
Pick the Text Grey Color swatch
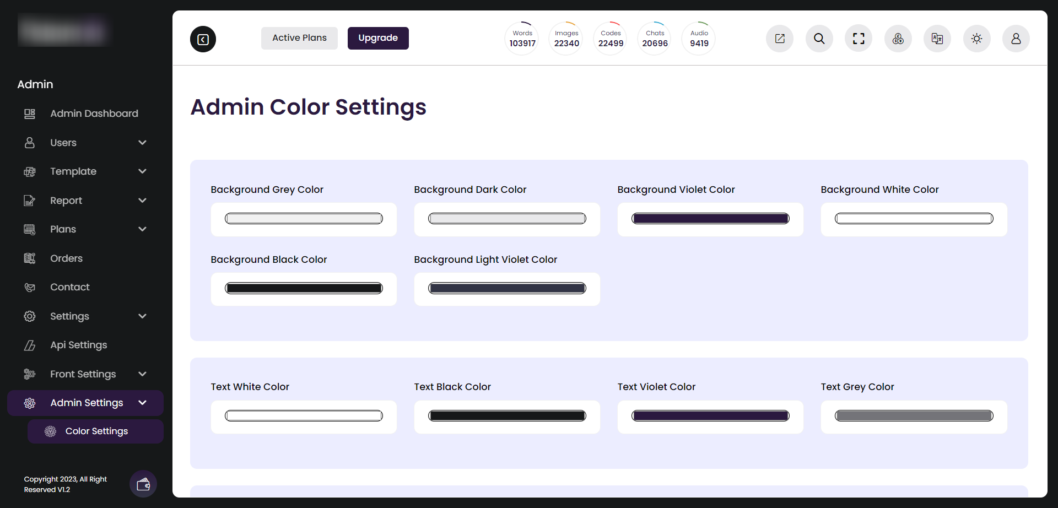tap(914, 416)
